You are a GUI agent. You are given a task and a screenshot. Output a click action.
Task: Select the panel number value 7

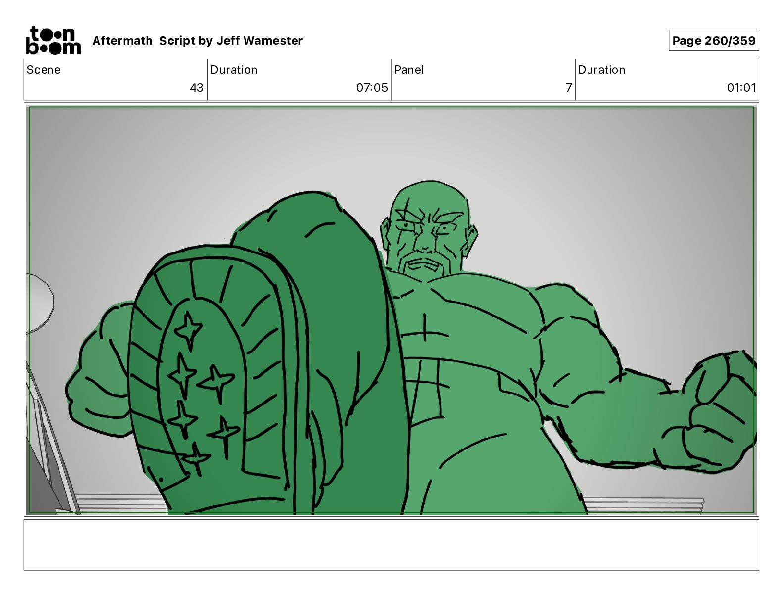(569, 88)
